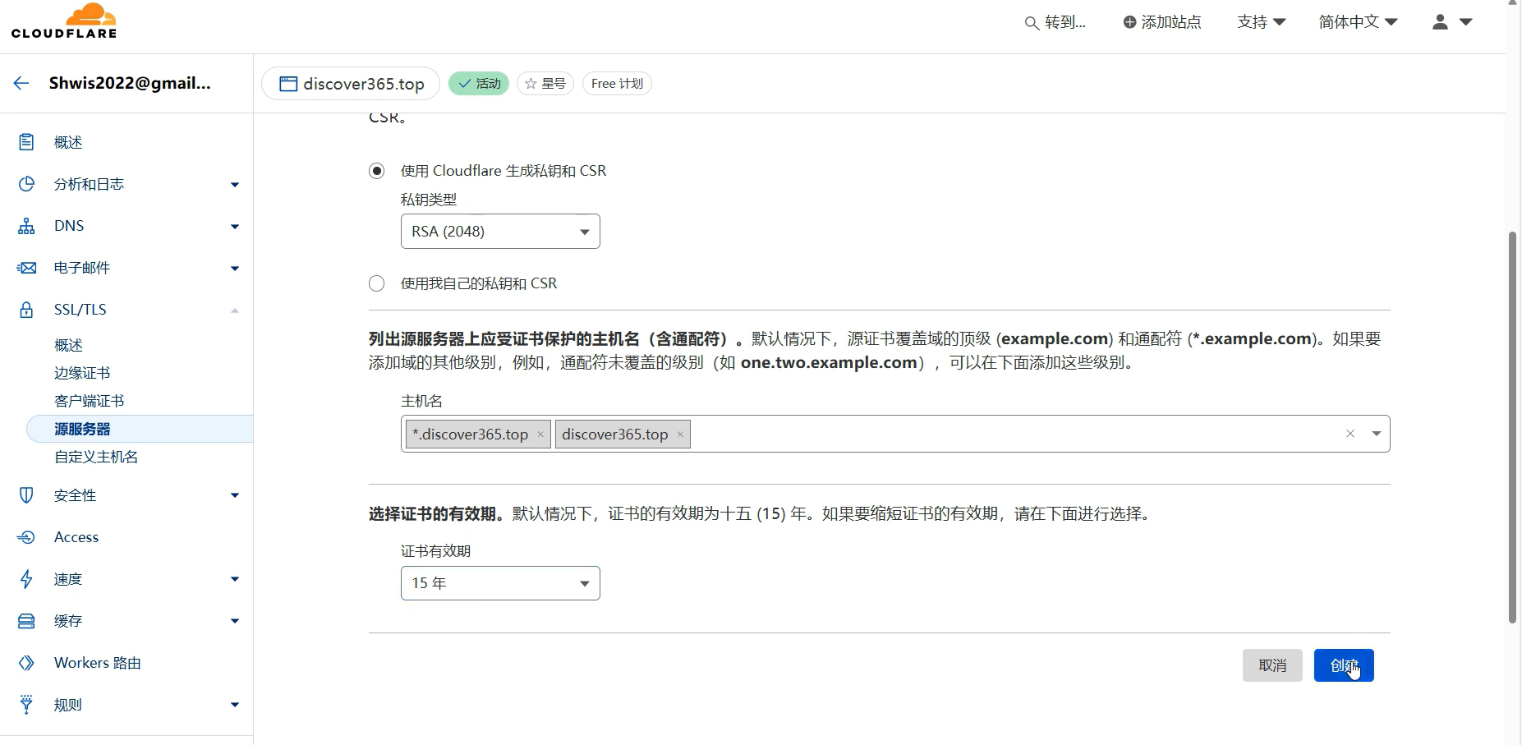Open the 简体中文 language dropdown
This screenshot has height=745, width=1522.
pos(1358,22)
